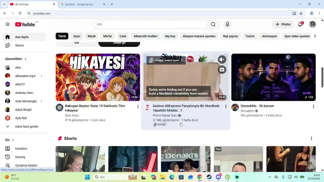Open Windows Start menu
324x182 pixels.
click(x=87, y=177)
